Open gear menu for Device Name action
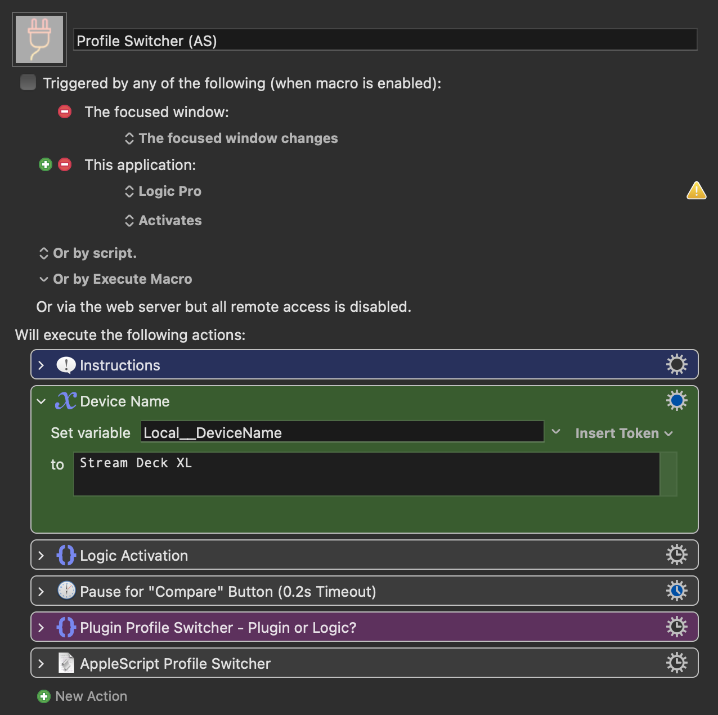The width and height of the screenshot is (718, 715). click(x=677, y=401)
